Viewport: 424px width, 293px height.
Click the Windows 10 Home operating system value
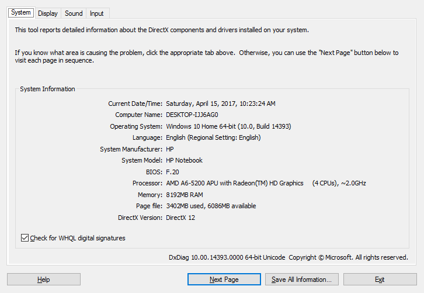228,126
